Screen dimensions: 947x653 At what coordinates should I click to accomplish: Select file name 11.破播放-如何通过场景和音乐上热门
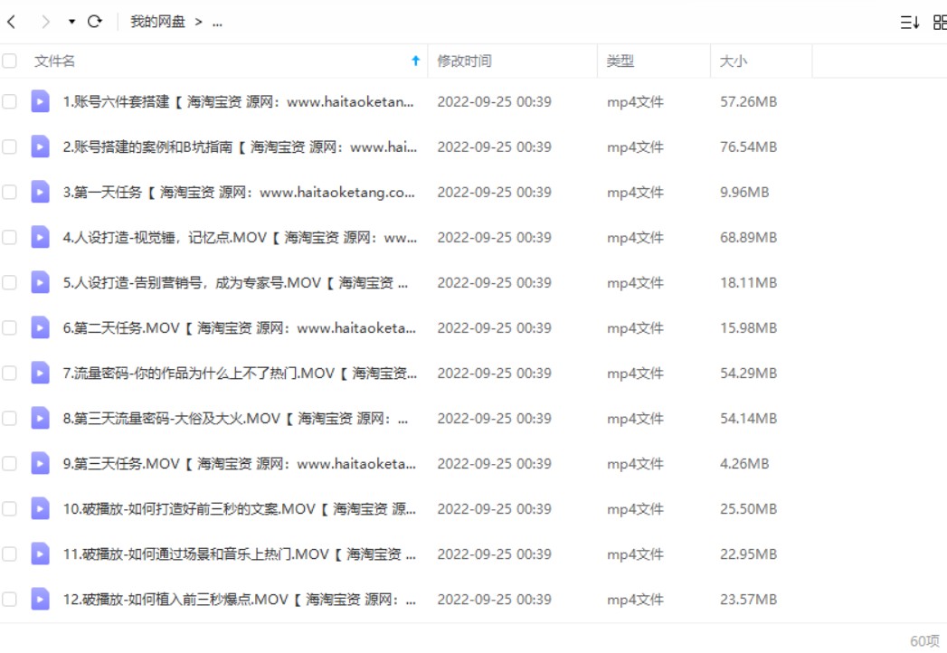(239, 554)
